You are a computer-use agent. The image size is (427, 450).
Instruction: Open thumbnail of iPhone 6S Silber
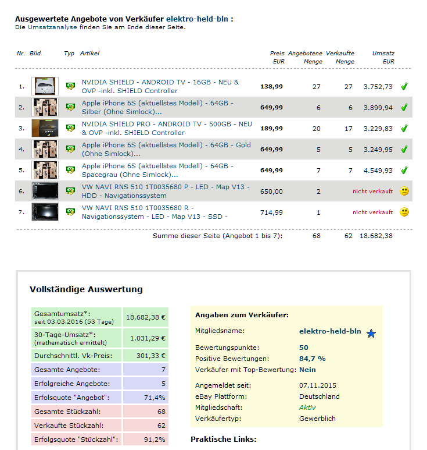coord(45,107)
